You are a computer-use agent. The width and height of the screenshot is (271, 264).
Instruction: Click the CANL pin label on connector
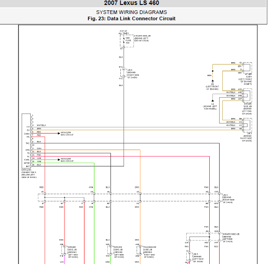pyautogui.click(x=27, y=160)
